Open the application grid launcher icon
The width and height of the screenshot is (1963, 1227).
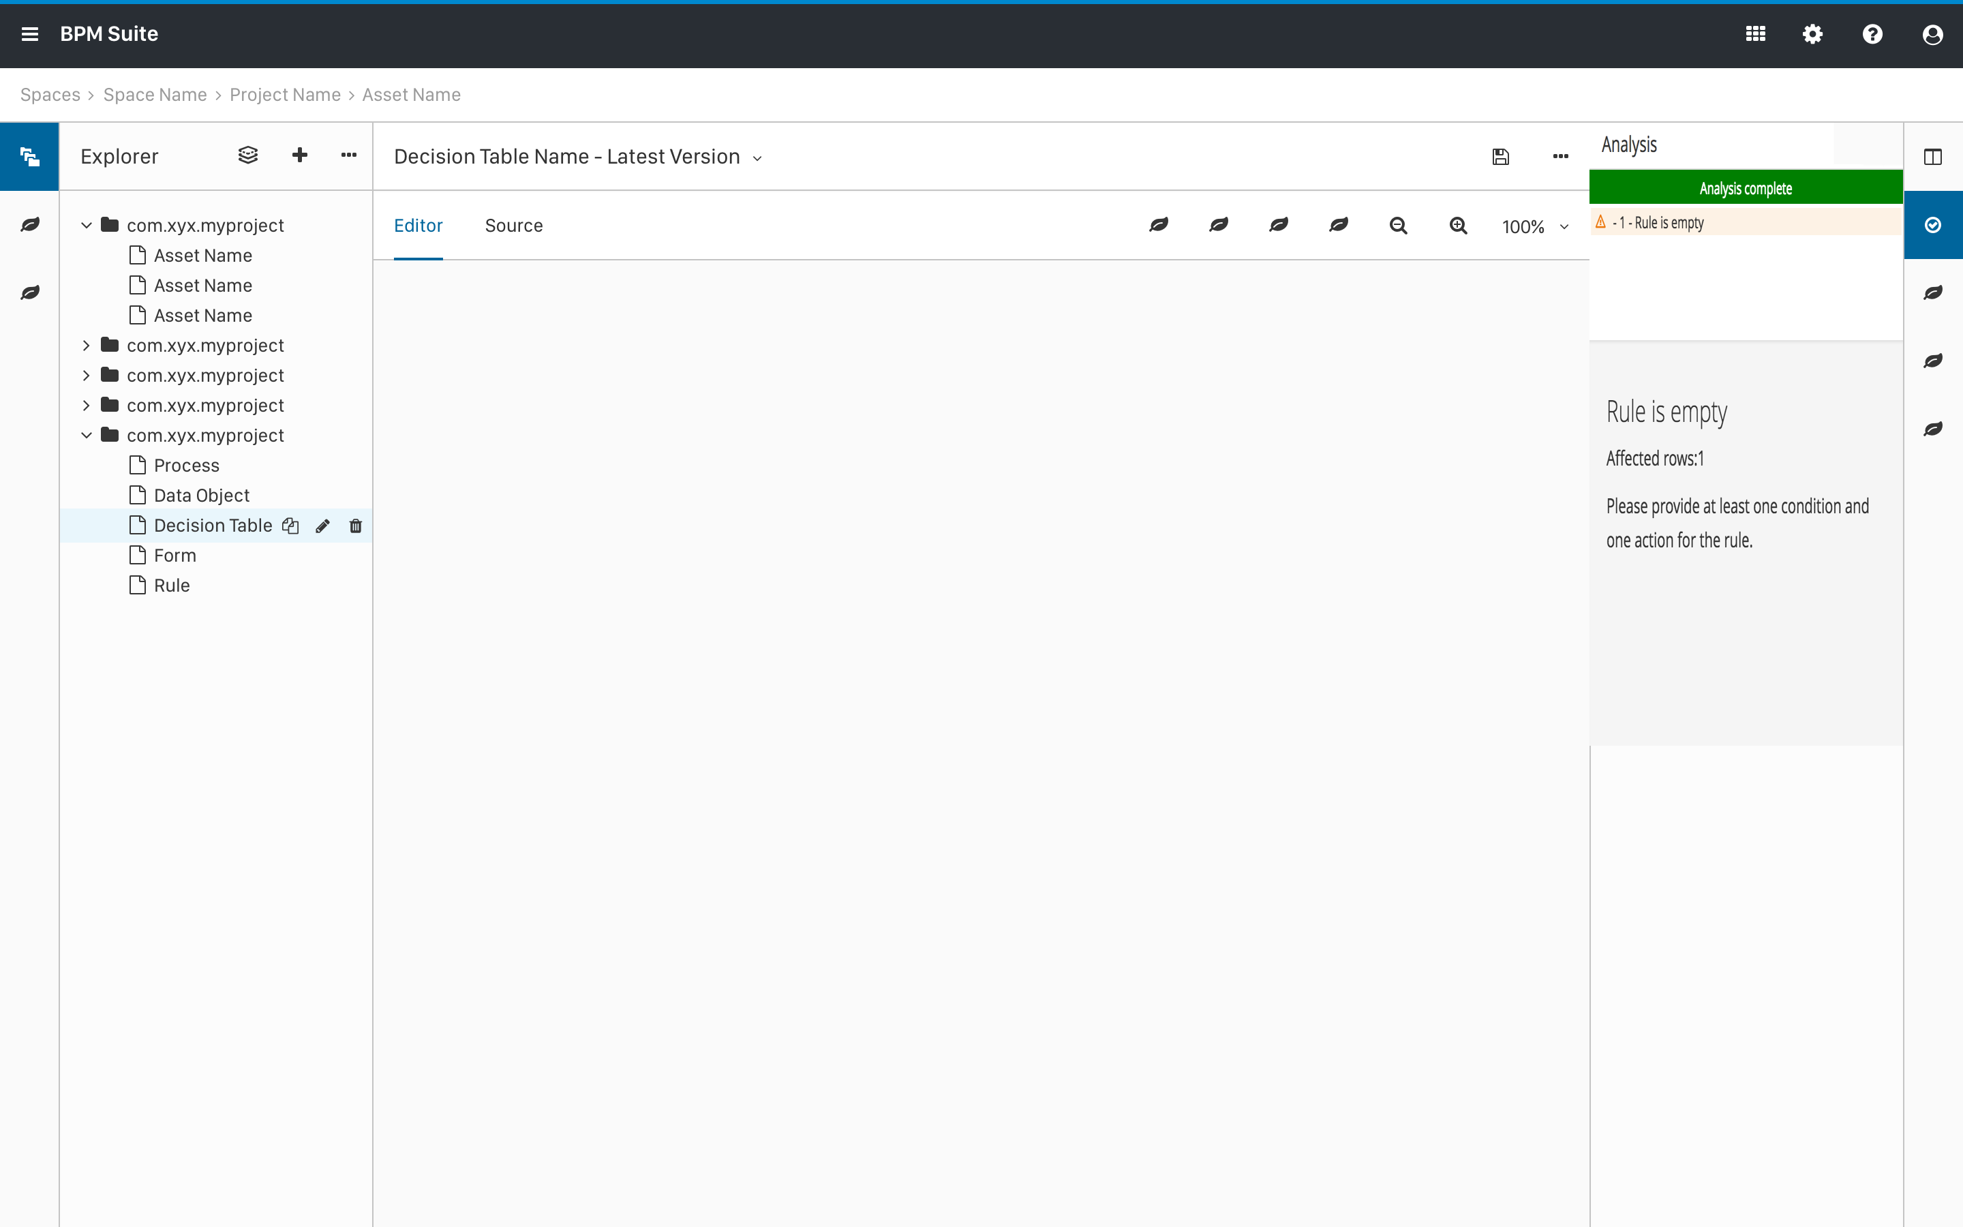[1755, 34]
